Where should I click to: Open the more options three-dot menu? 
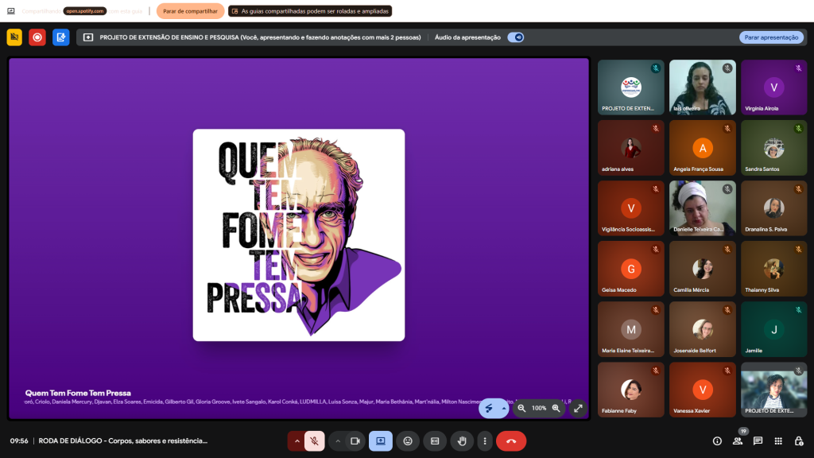coord(484,441)
